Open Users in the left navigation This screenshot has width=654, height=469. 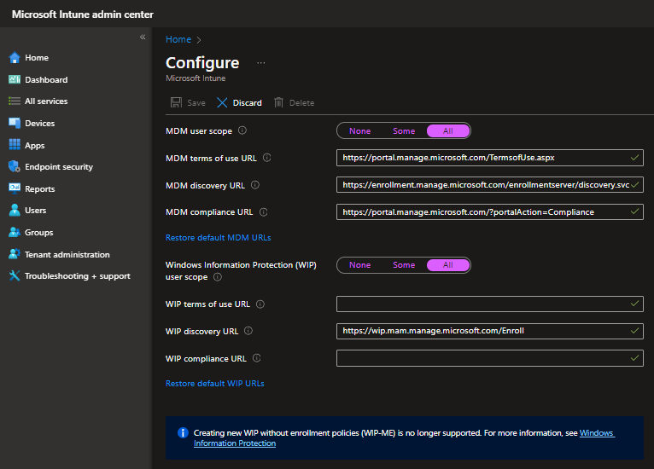click(x=36, y=211)
